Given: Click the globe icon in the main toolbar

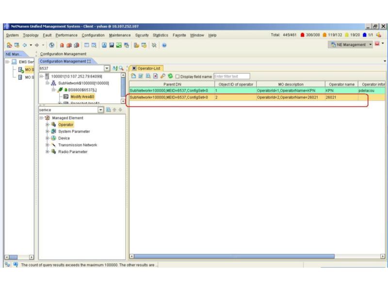Looking at the screenshot, I should coord(51,45).
